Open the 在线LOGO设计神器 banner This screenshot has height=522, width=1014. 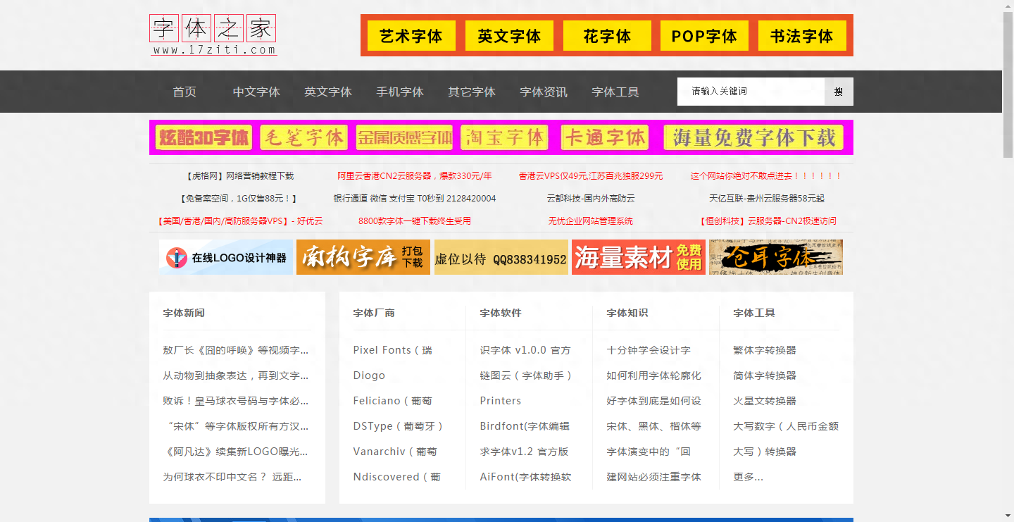pyautogui.click(x=226, y=257)
